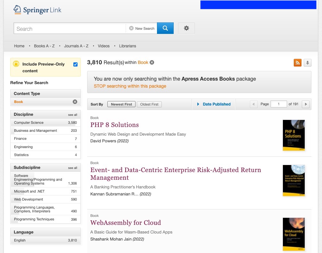Expand the Date Published filter
Screen dimensions: 322x253
pyautogui.click(x=214, y=104)
